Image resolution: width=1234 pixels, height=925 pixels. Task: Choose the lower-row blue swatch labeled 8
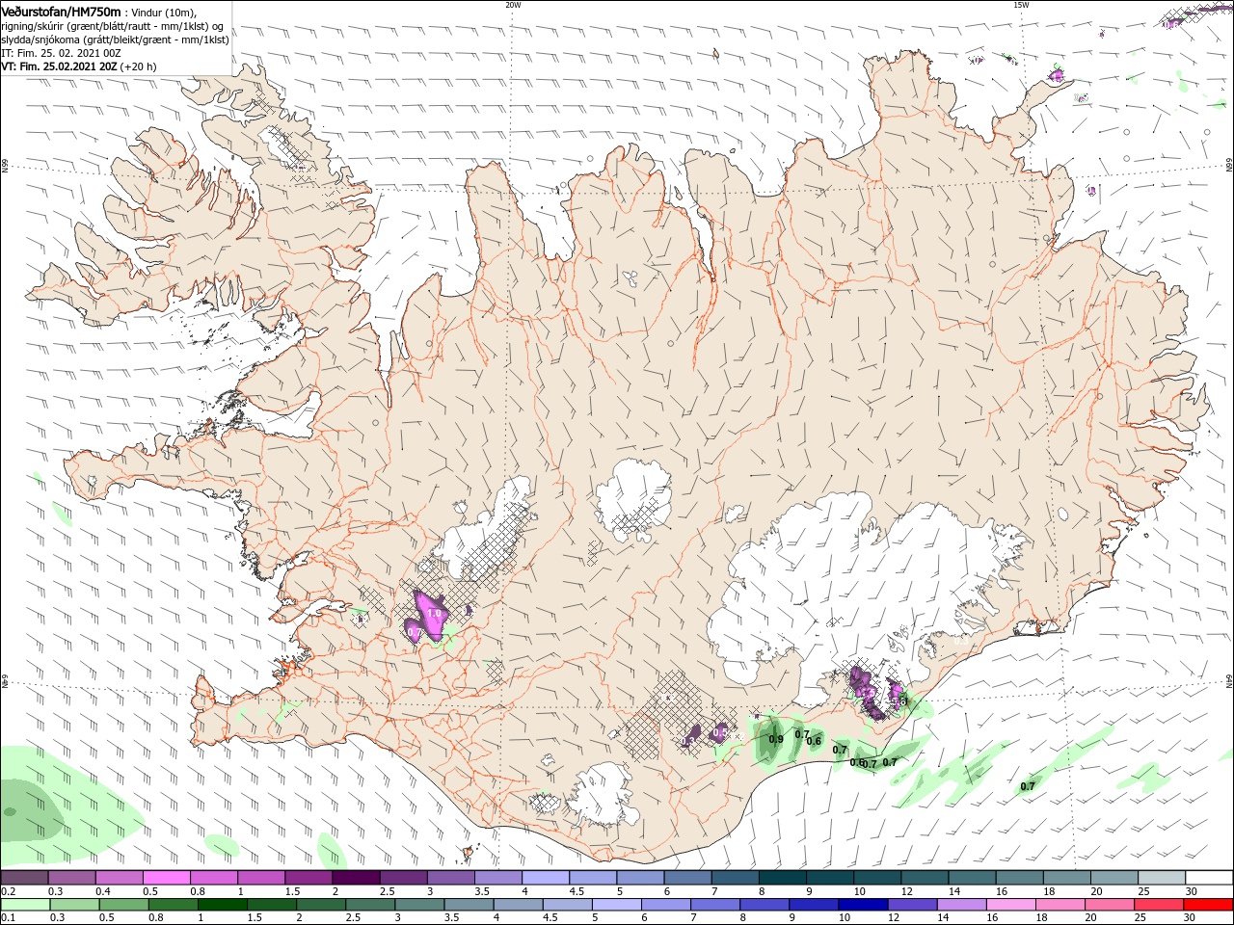coord(765,905)
